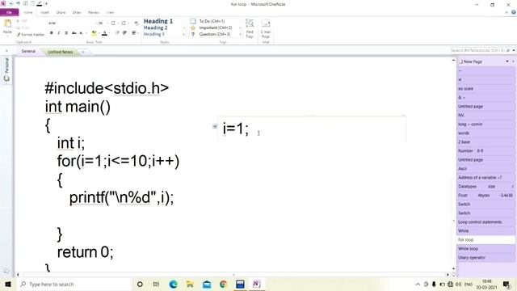Click the Back arrow in quick access toolbar
This screenshot has height=291, width=517.
click(11, 3)
